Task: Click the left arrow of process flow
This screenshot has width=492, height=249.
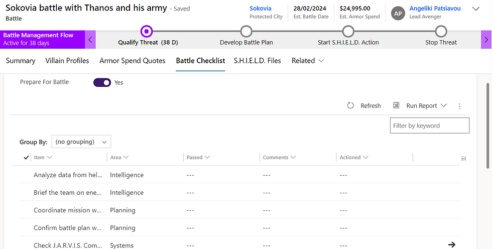Action: click(x=90, y=40)
